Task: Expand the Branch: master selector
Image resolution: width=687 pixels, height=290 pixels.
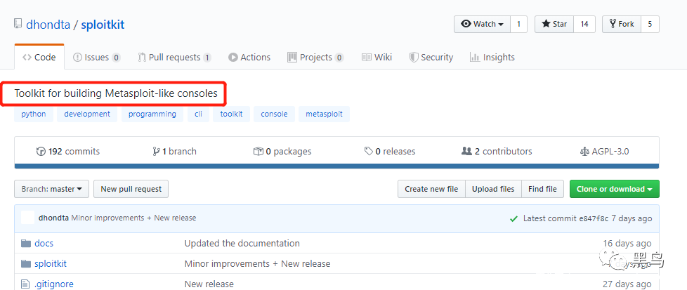Action: [x=51, y=189]
